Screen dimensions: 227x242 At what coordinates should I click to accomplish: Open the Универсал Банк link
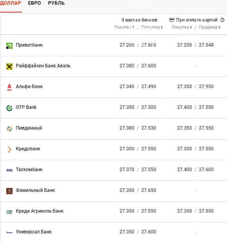[x=34, y=232]
